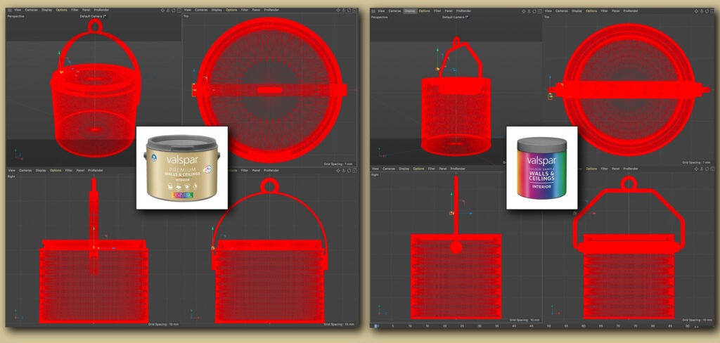Open ProRender menu in left Perspective viewport
Viewport: 720px width, 343px height.
point(101,10)
